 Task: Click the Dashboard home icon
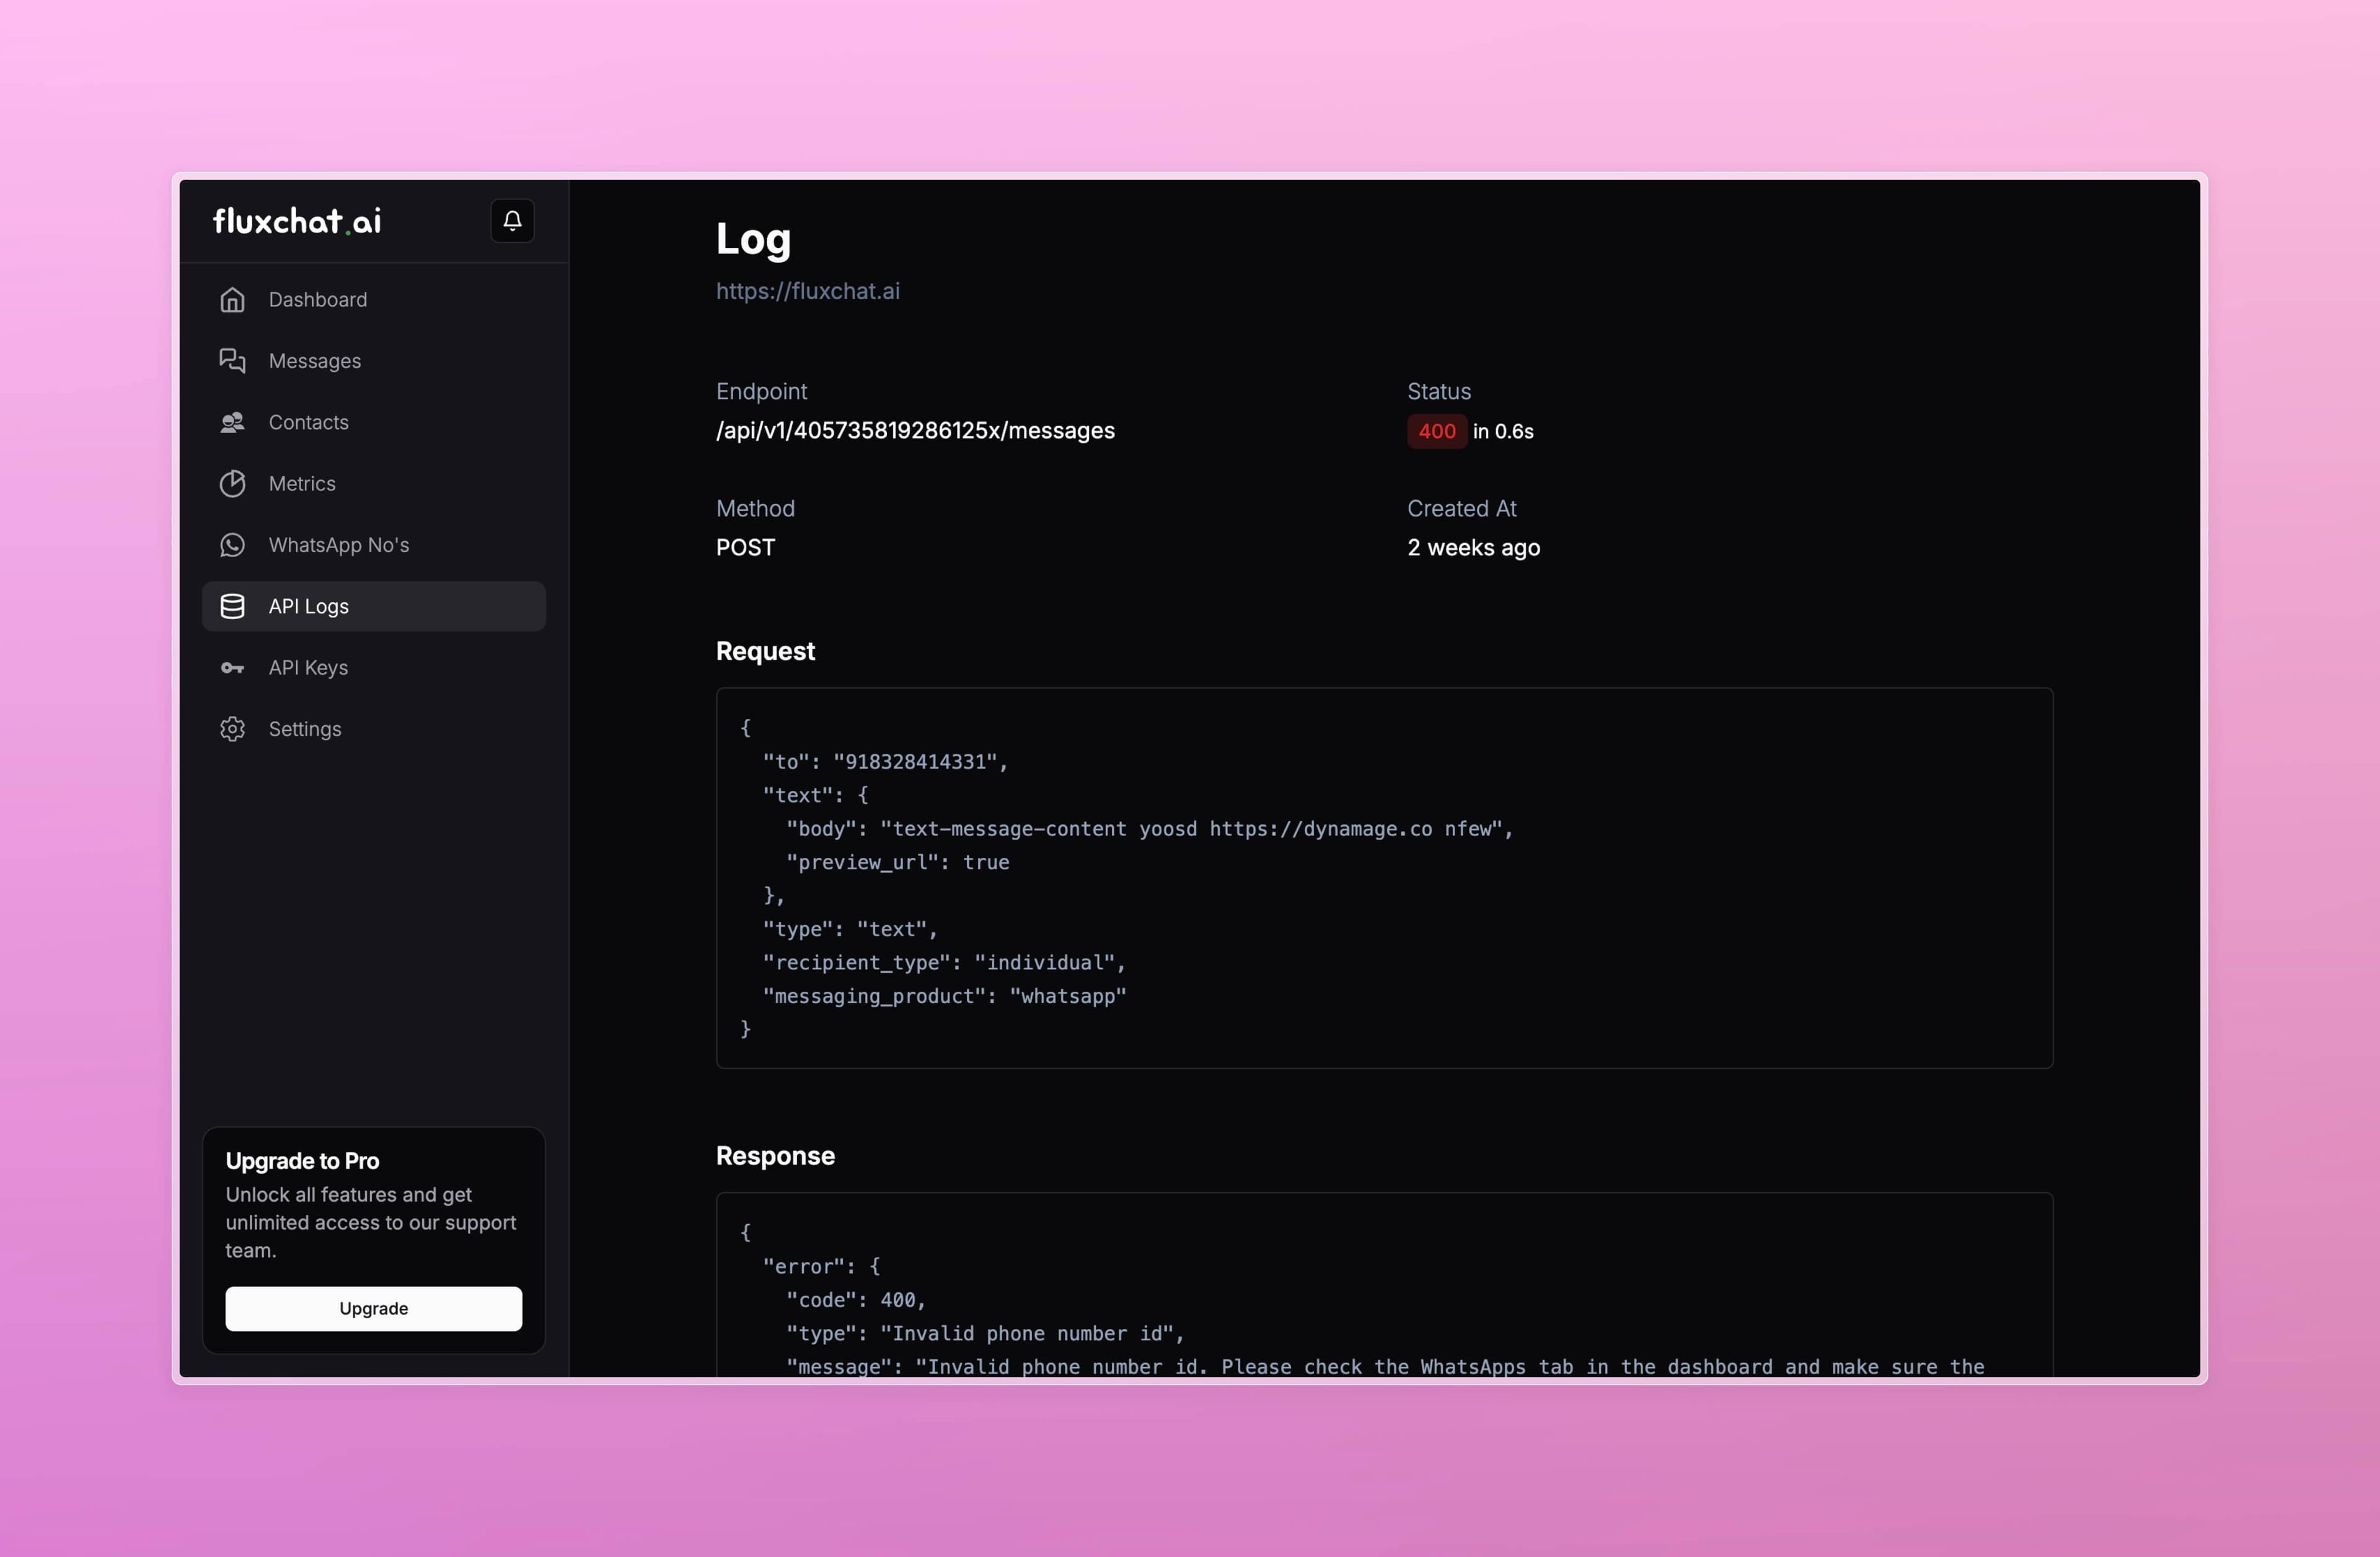232,300
